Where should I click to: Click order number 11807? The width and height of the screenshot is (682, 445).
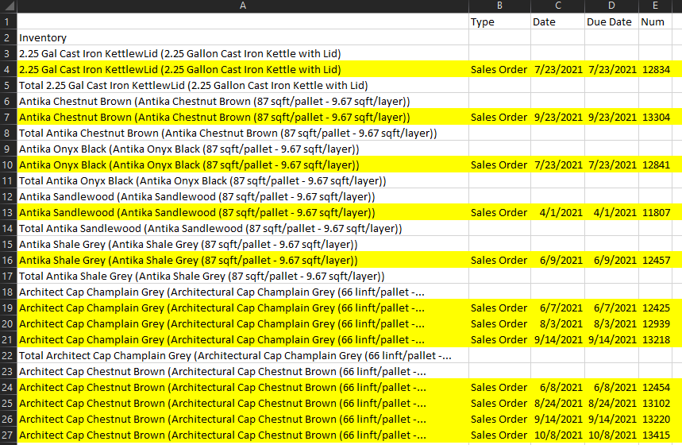pyautogui.click(x=655, y=212)
